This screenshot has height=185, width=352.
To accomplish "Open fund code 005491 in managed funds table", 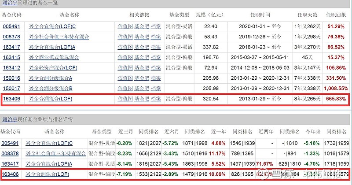I will (x=11, y=26).
